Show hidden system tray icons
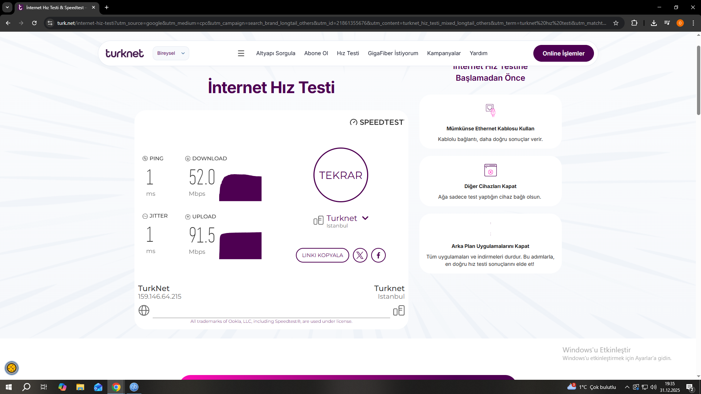The height and width of the screenshot is (394, 701). pyautogui.click(x=627, y=387)
